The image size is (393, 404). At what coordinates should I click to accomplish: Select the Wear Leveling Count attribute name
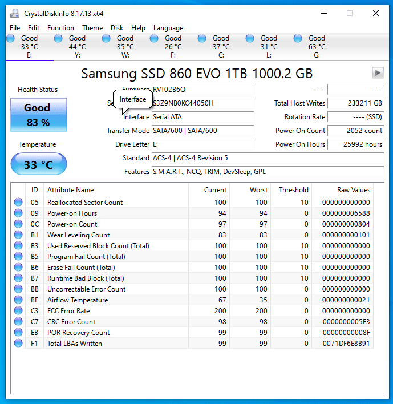point(78,235)
